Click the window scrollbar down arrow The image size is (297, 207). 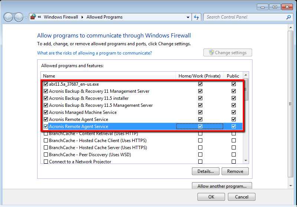(x=291, y=186)
